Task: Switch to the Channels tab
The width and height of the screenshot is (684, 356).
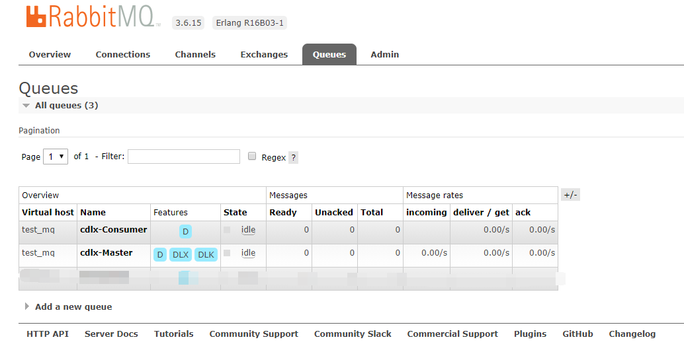Action: coord(195,54)
